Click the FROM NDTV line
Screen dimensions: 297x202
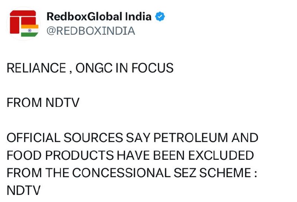tap(43, 103)
